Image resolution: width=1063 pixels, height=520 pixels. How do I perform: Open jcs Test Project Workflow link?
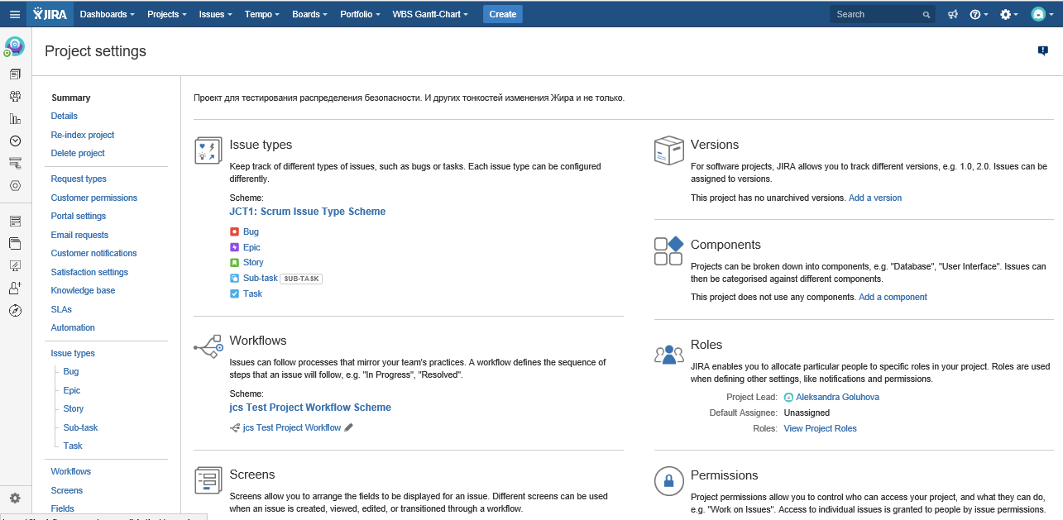291,427
